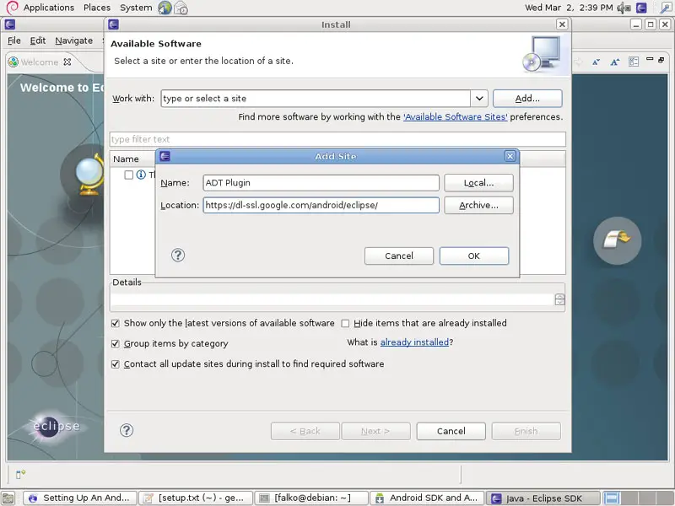The image size is (675, 506).
Task: Open the already installed link
Action: [414, 342]
